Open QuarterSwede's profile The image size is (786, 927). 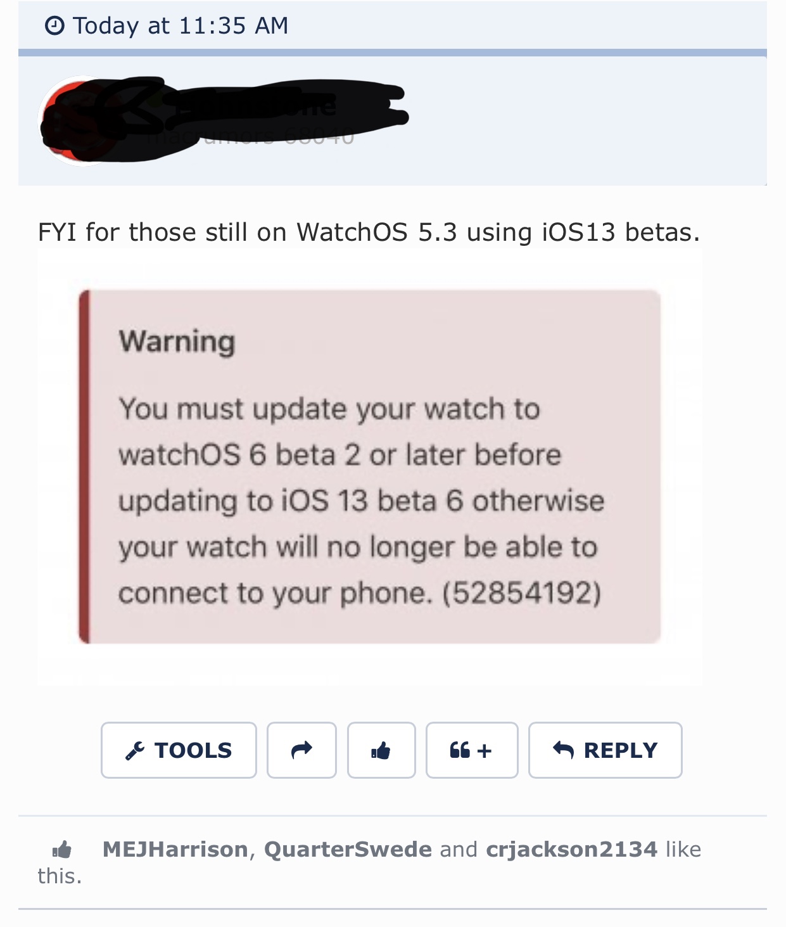(348, 849)
